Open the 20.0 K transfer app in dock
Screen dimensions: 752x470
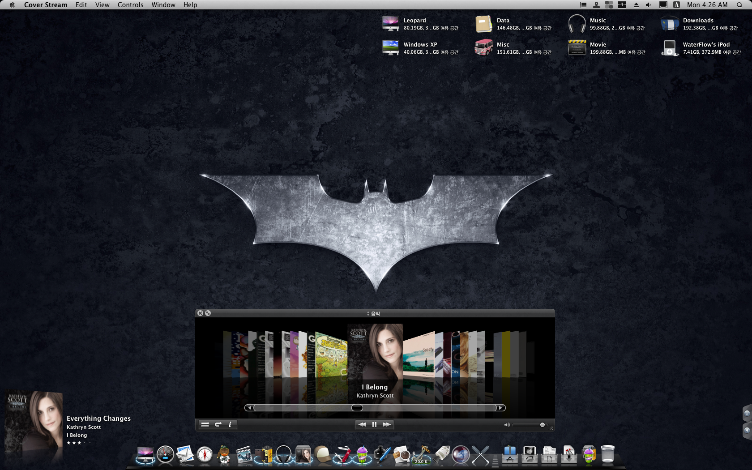[x=421, y=454]
